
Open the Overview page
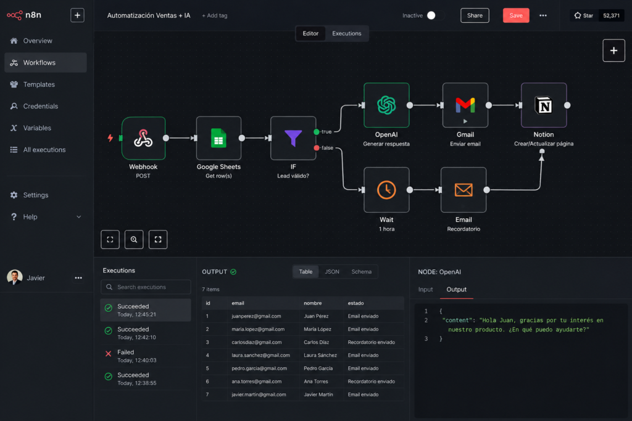38,41
